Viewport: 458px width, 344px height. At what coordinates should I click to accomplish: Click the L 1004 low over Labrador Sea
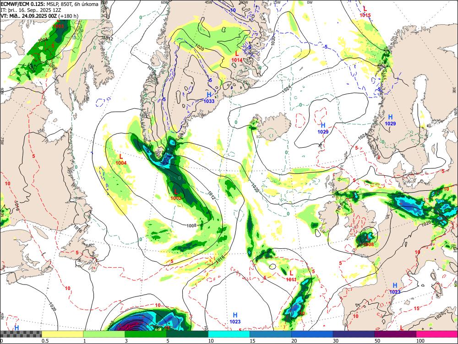tap(121, 160)
